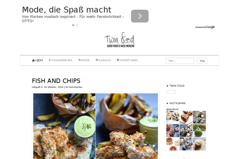The image size is (239, 159).
Task: Open the green pear Instagram thumbnail
Action: [x=200, y=130]
